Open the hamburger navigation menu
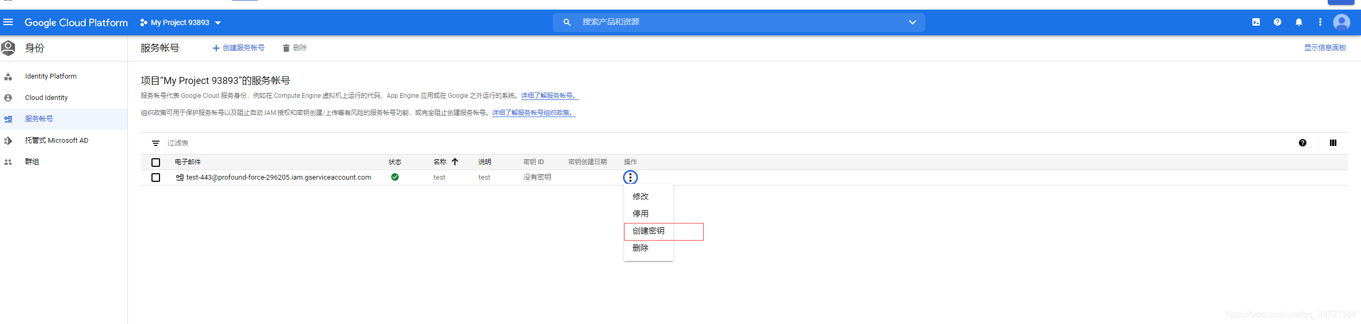 (8, 22)
